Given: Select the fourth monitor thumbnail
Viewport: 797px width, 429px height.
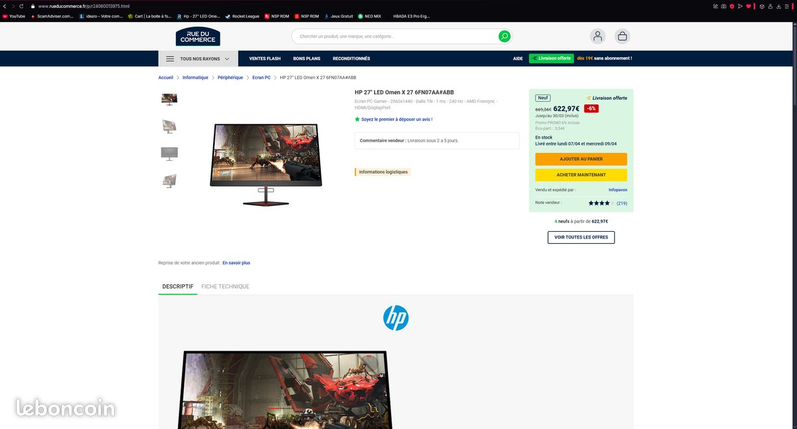Looking at the screenshot, I should coord(169,181).
